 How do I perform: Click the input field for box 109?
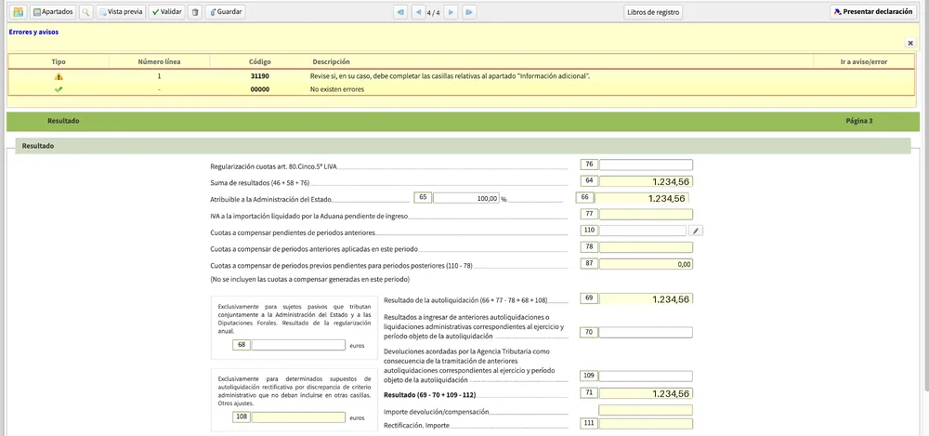[x=646, y=377]
